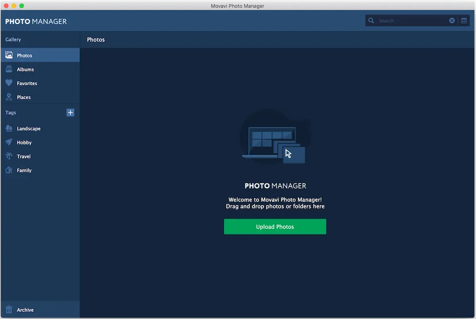The image size is (476, 319).
Task: Click the Gallery section heading
Action: point(13,40)
